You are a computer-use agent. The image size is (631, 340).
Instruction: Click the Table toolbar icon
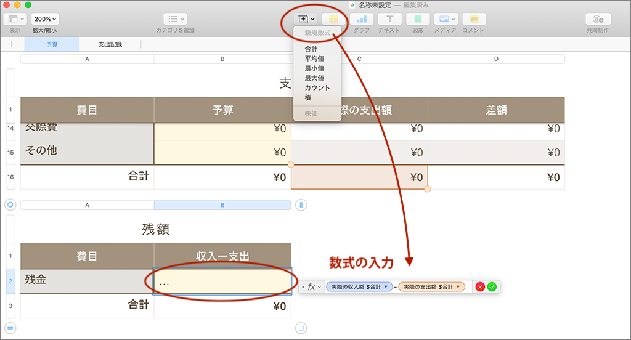pyautogui.click(x=333, y=19)
